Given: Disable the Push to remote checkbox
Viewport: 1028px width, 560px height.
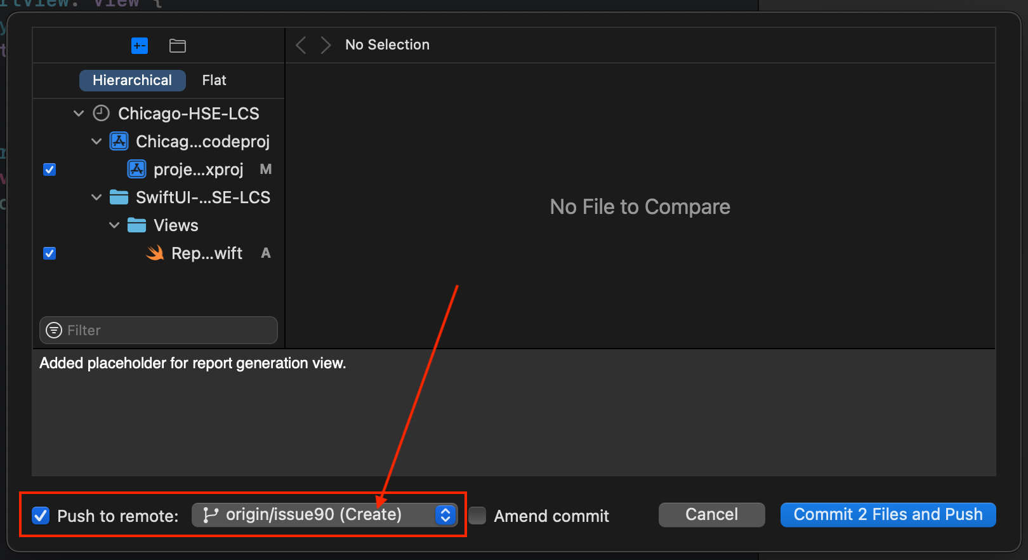Looking at the screenshot, I should click(x=41, y=516).
